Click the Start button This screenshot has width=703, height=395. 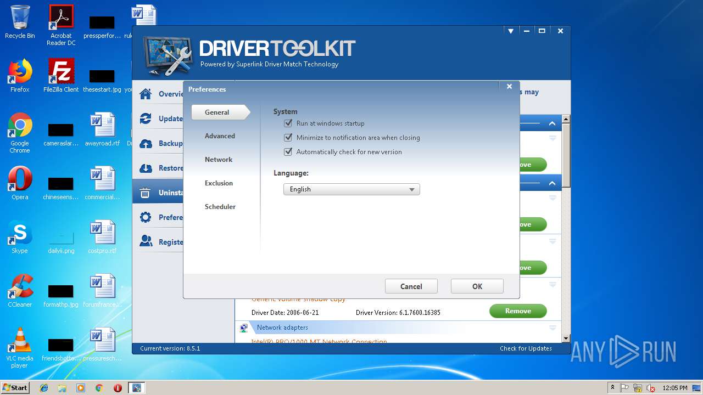15,388
